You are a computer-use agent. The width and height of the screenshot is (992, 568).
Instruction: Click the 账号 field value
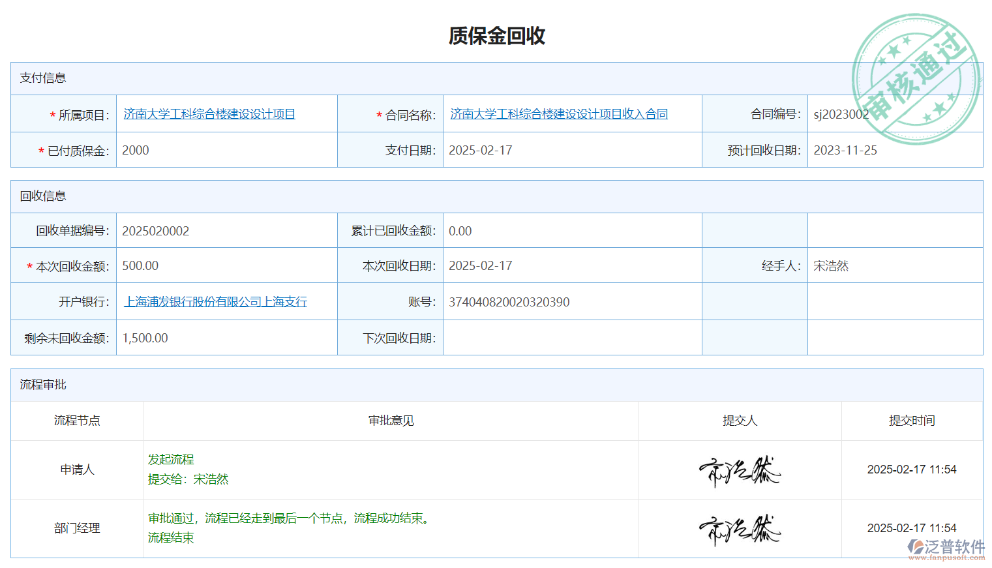509,303
